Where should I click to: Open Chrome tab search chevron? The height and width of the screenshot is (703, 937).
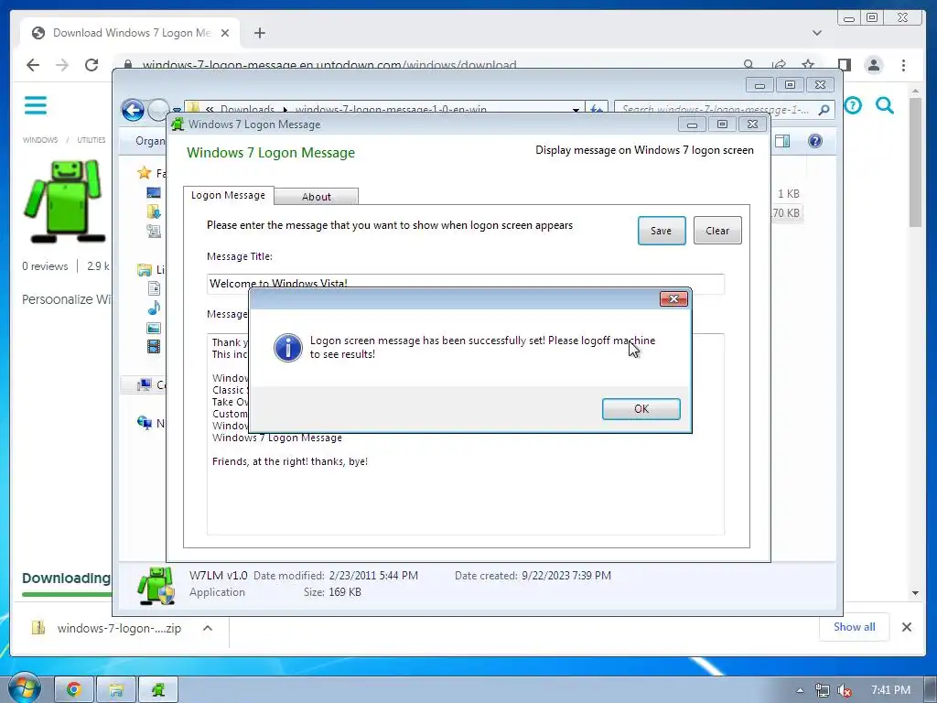pyautogui.click(x=817, y=33)
